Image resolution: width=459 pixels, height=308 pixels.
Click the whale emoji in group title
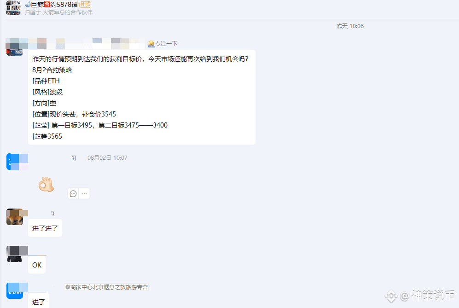pyautogui.click(x=28, y=5)
